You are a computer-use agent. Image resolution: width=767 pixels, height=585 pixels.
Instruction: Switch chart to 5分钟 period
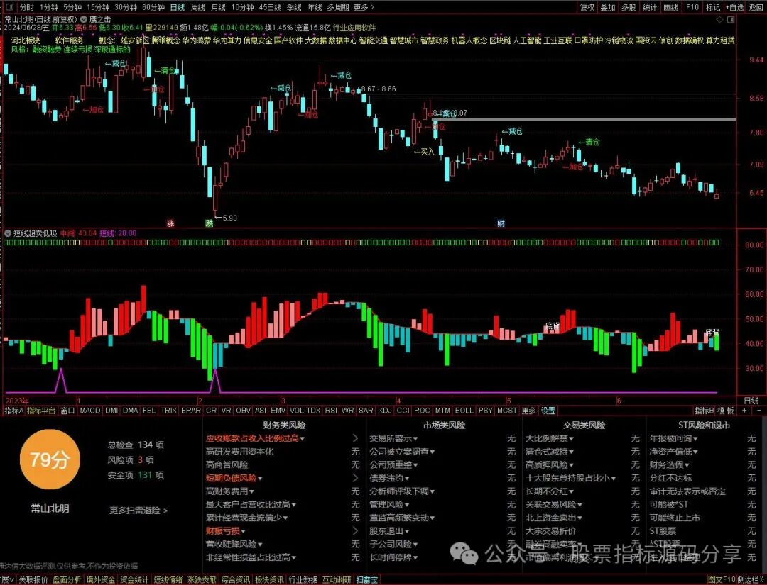pos(72,7)
